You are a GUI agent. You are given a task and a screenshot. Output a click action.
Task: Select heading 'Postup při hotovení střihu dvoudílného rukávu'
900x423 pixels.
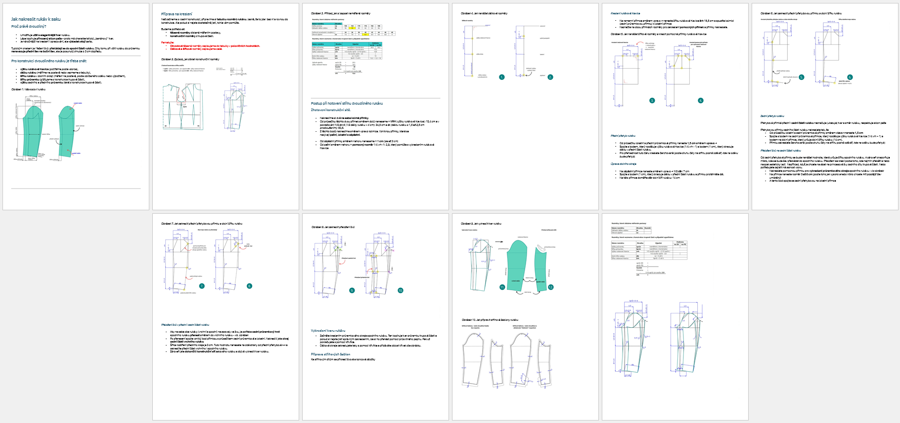pyautogui.click(x=347, y=103)
